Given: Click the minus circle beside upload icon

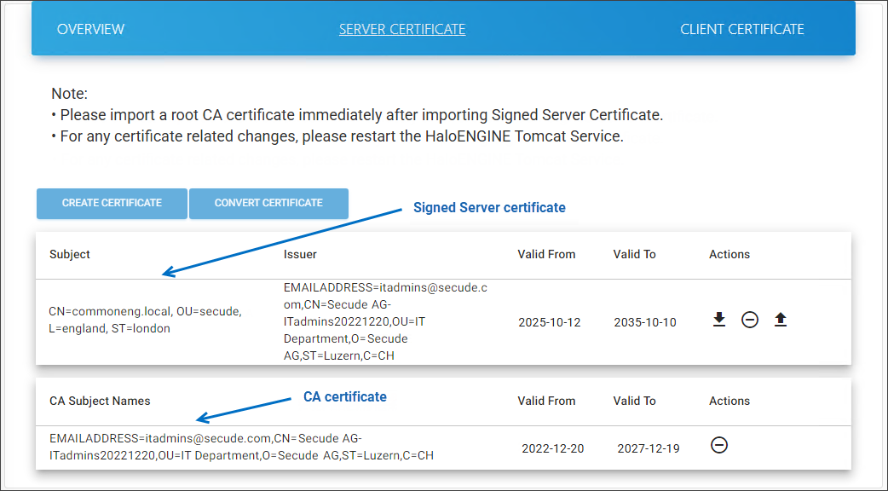Looking at the screenshot, I should click(x=750, y=319).
